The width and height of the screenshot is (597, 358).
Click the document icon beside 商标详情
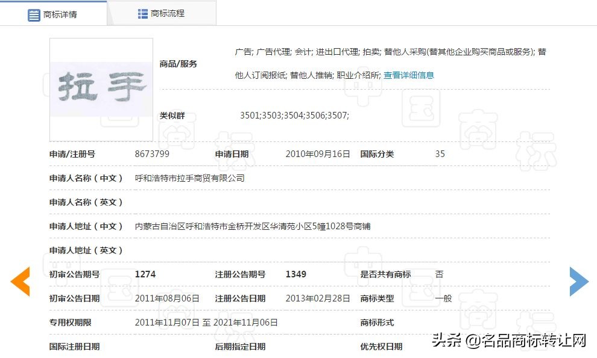click(34, 14)
